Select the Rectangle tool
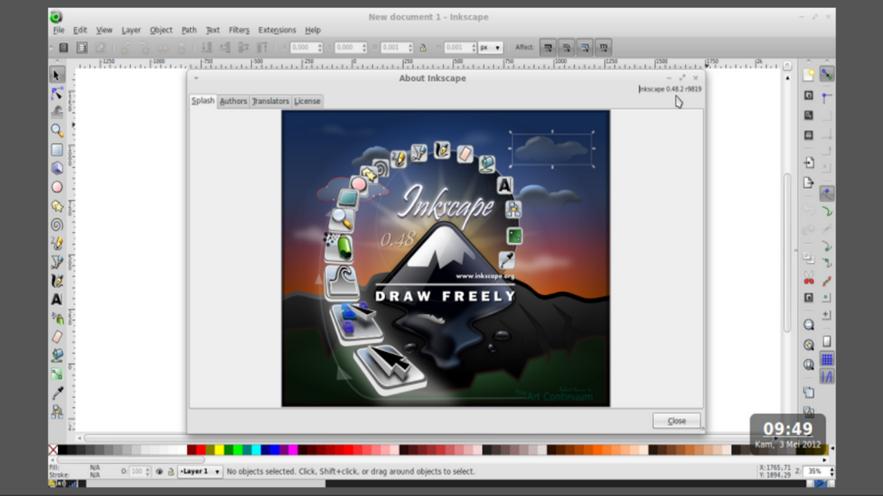 (x=57, y=149)
